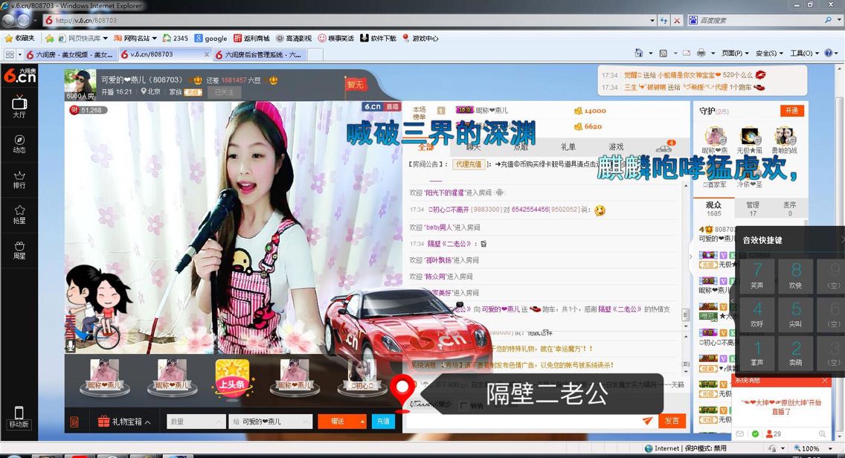Click the orange icon left of 礼物宝箱
This screenshot has width=845, height=458.
click(74, 422)
